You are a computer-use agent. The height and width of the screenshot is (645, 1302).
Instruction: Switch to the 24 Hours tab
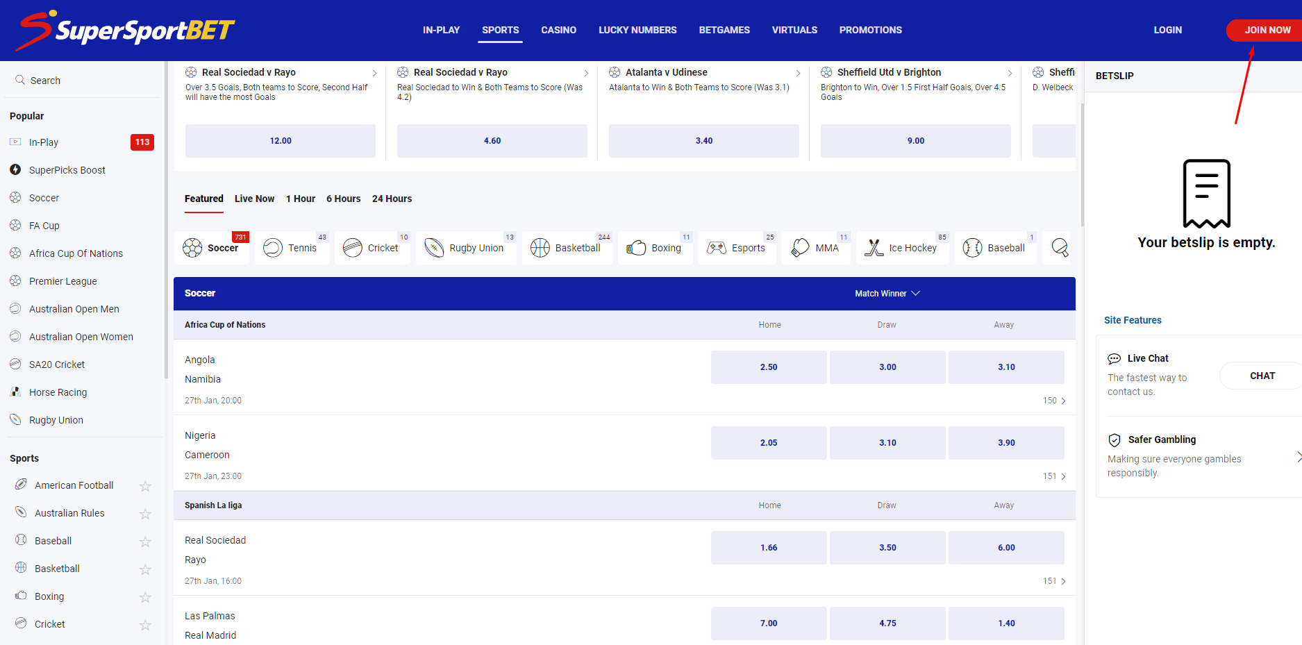pos(392,199)
